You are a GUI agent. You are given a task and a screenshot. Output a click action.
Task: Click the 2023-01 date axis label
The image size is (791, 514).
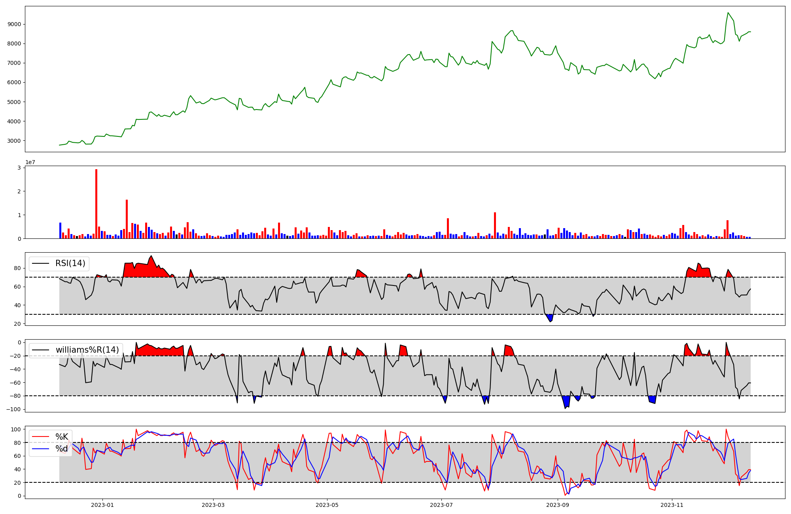(102, 505)
